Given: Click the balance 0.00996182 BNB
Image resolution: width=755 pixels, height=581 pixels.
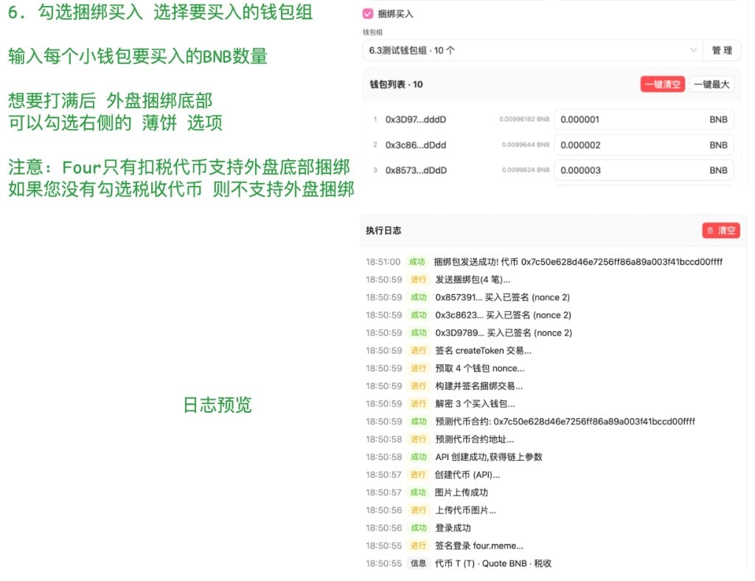Looking at the screenshot, I should pos(524,119).
